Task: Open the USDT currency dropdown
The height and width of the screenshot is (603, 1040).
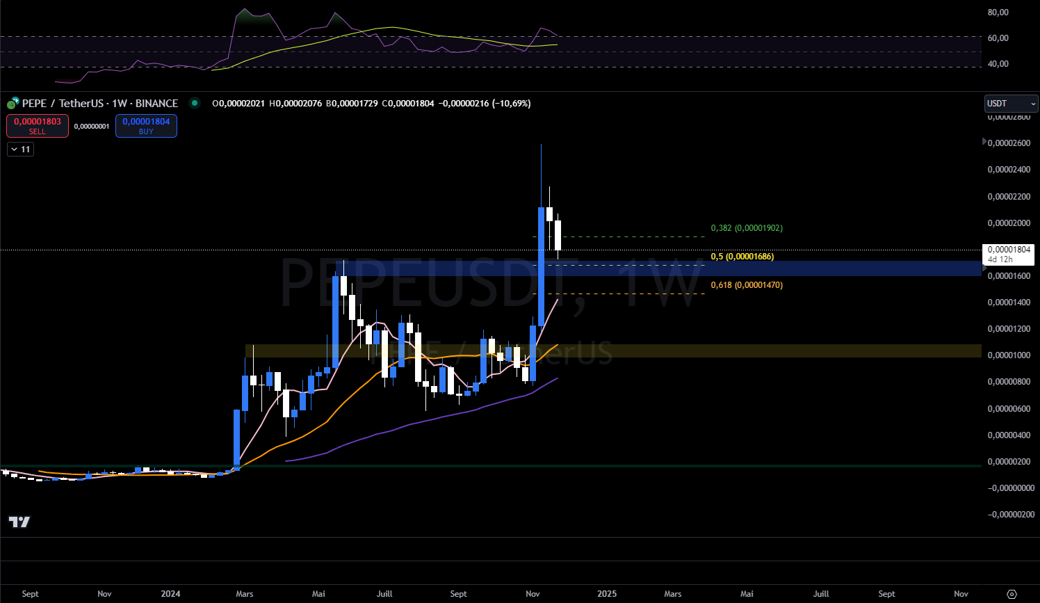Action: (1011, 104)
